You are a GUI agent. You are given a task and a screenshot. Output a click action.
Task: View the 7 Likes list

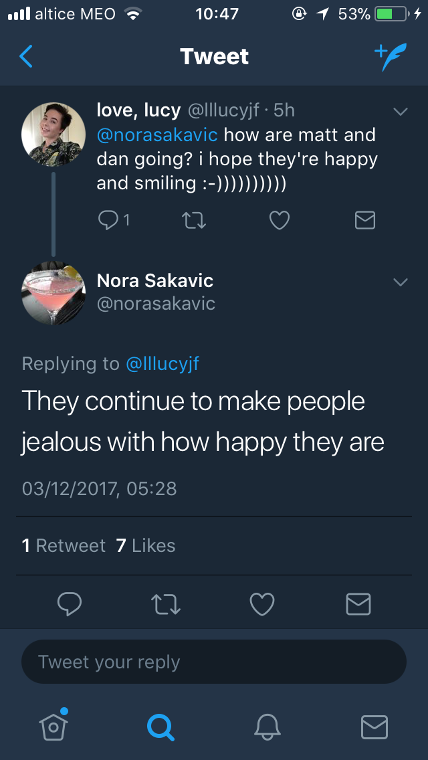146,545
